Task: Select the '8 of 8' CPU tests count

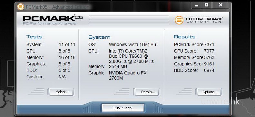Action: [x=64, y=51]
